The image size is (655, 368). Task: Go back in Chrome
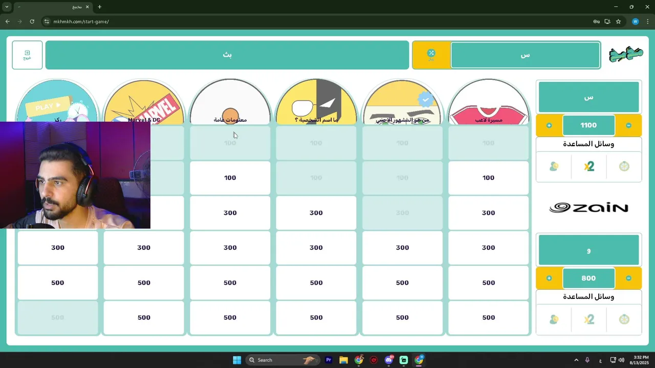point(7,21)
